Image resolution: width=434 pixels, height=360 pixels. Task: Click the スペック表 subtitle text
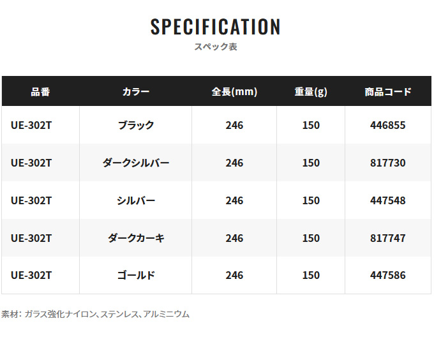(216, 47)
